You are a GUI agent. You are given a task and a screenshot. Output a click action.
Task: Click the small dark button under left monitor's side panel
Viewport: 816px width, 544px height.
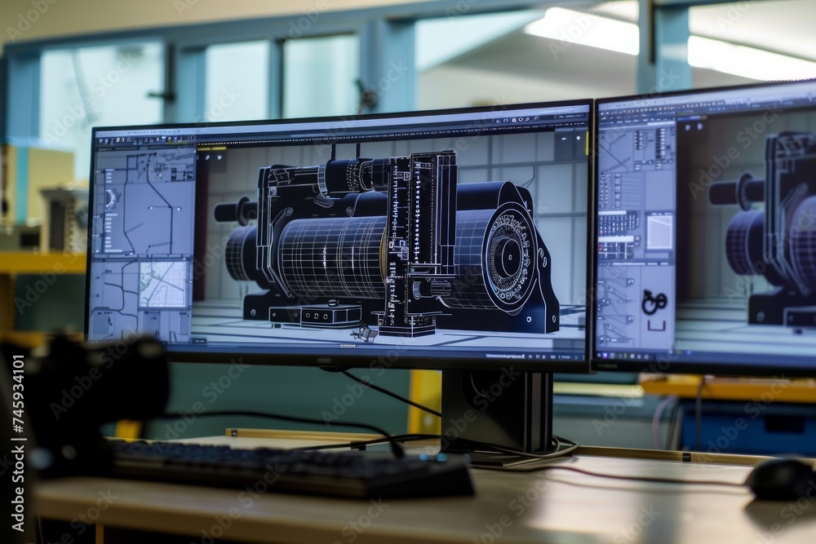pyautogui.click(x=199, y=341)
